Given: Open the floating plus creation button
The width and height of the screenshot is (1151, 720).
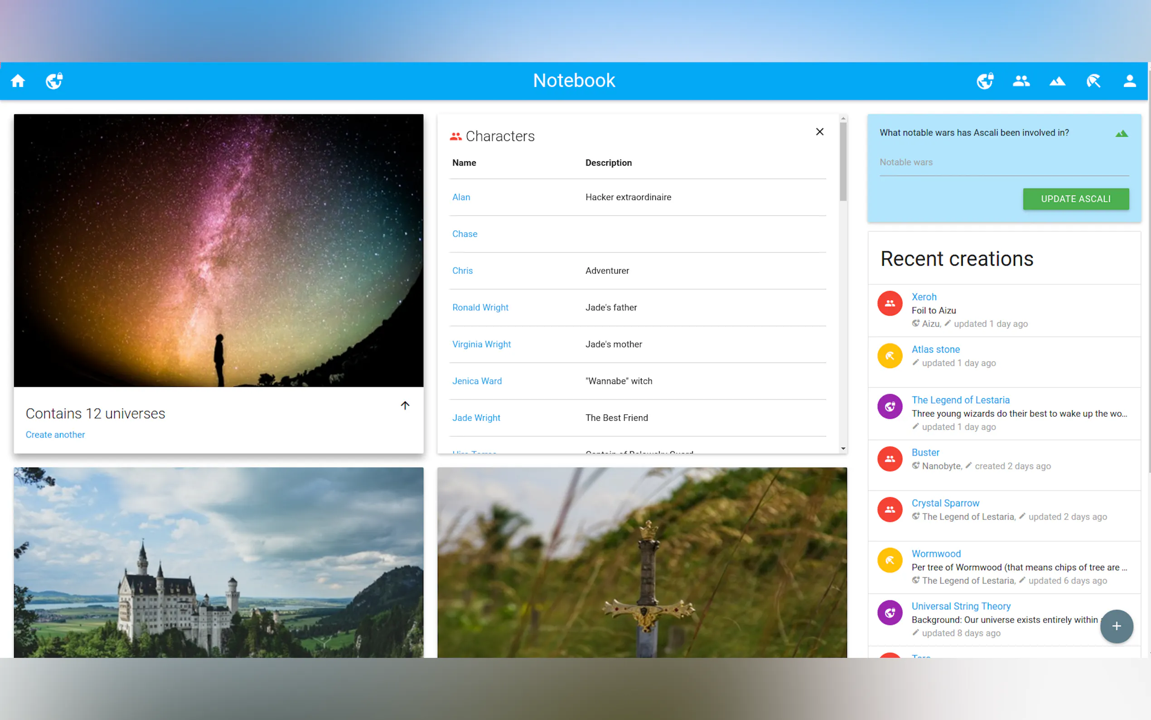Looking at the screenshot, I should 1117,626.
